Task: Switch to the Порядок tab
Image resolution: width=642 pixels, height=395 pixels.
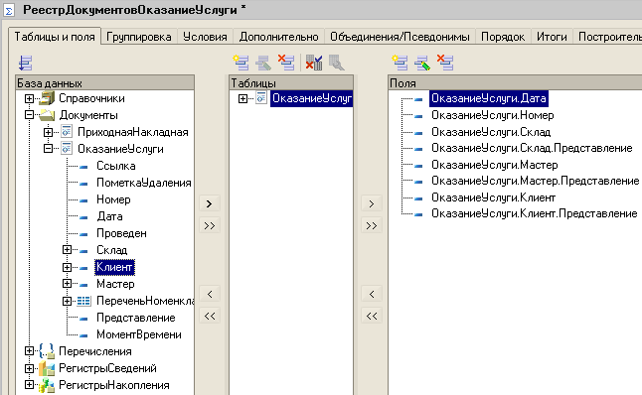Action: tap(503, 37)
